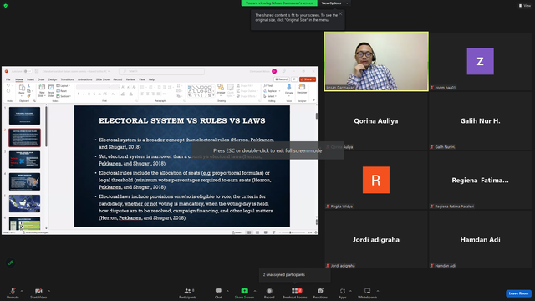Select Ikhsan Darmawan's video tile
This screenshot has width=535, height=301.
click(376, 61)
